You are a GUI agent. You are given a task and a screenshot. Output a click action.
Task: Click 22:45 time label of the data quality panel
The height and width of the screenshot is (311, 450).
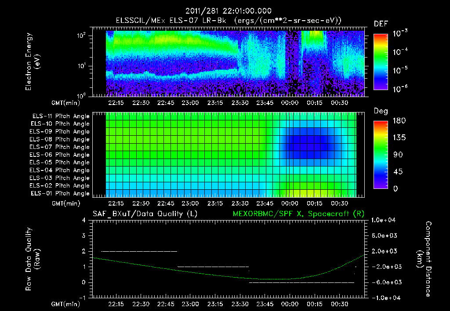coord(166,304)
